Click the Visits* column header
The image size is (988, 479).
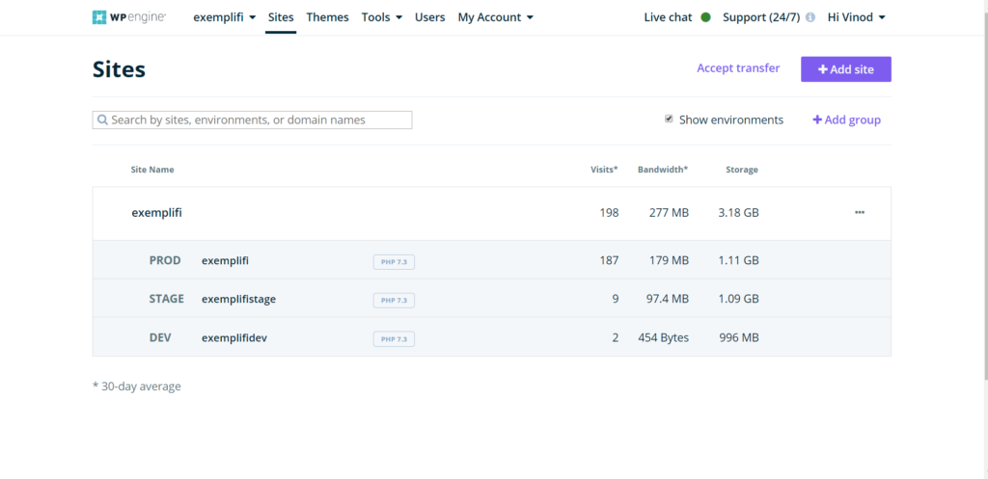coord(604,170)
